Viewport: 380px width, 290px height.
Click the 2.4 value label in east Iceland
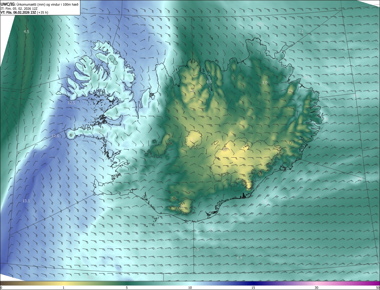click(290, 92)
